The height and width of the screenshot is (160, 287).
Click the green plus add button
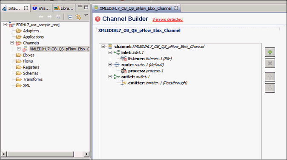point(270,52)
